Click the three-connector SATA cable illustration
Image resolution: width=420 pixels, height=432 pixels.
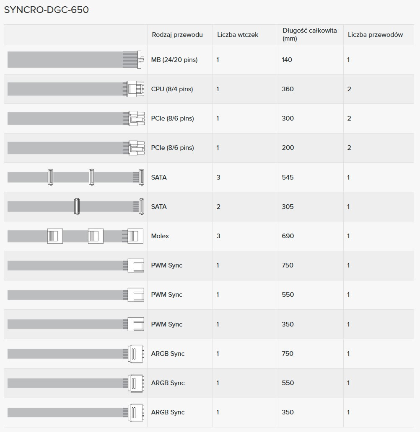click(75, 177)
